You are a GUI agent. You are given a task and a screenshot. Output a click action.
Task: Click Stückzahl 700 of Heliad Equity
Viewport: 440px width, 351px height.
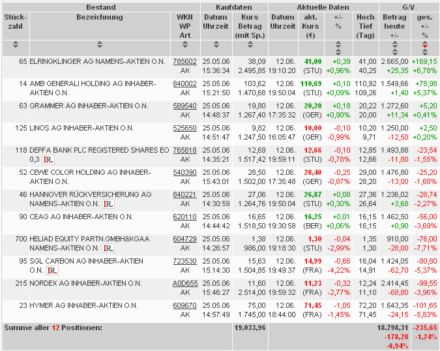(x=21, y=239)
